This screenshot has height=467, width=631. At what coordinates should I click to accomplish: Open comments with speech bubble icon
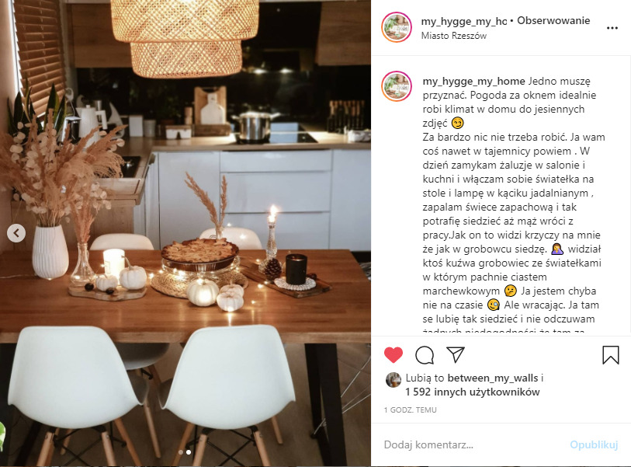425,355
